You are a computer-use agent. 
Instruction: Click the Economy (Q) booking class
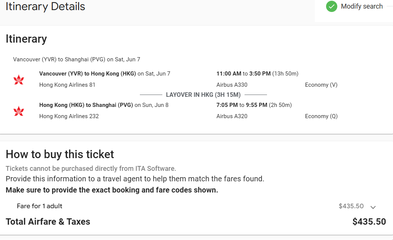pos(321,116)
